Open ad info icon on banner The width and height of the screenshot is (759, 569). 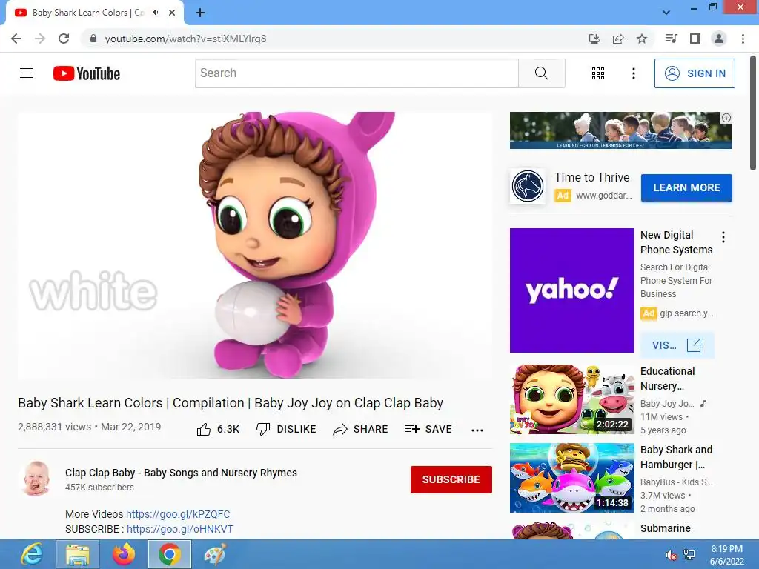click(x=726, y=118)
